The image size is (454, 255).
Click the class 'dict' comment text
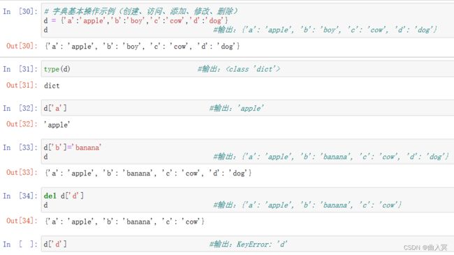(x=239, y=69)
